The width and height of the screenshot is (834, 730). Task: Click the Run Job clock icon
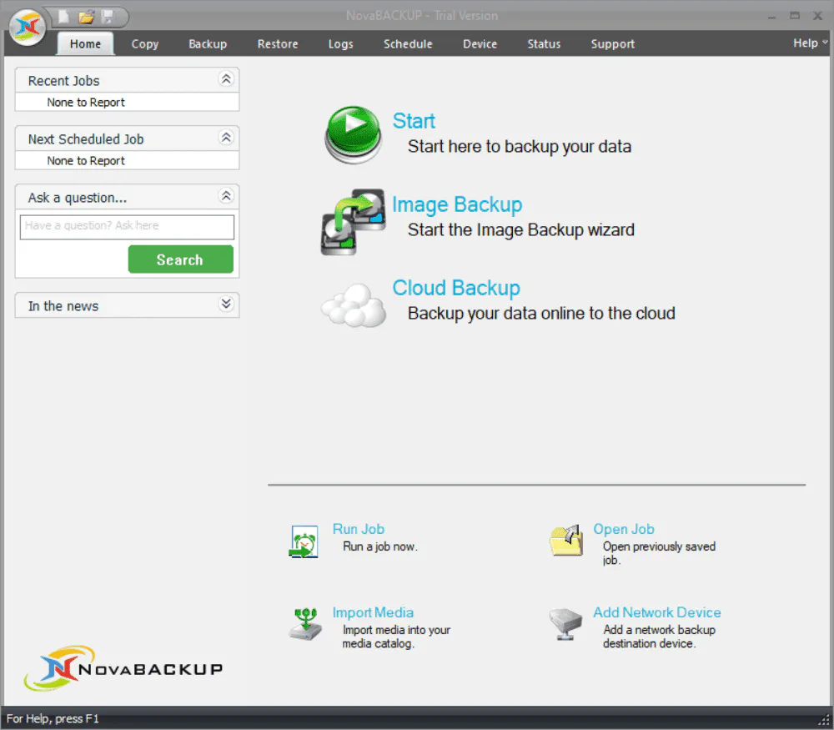(x=304, y=541)
